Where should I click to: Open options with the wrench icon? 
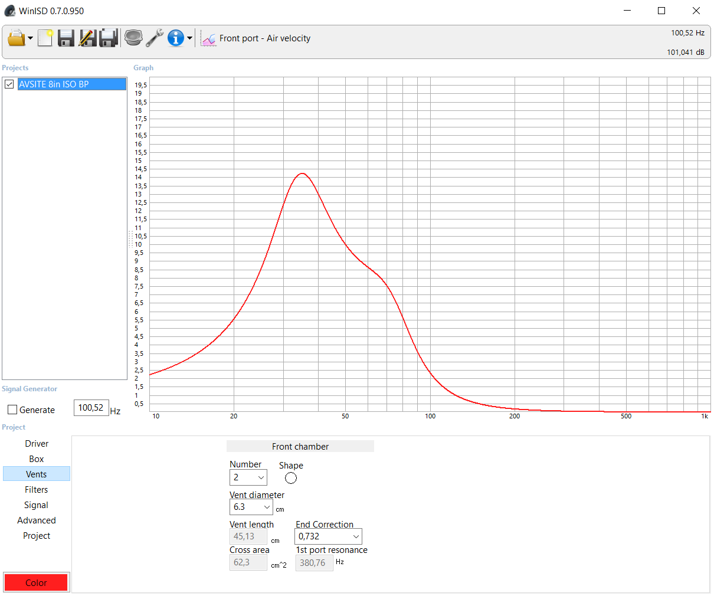coord(155,38)
